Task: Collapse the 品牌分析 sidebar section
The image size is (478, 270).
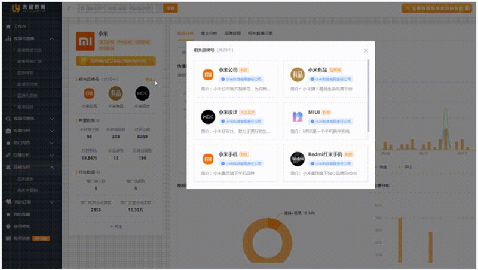Action: [x=52, y=168]
